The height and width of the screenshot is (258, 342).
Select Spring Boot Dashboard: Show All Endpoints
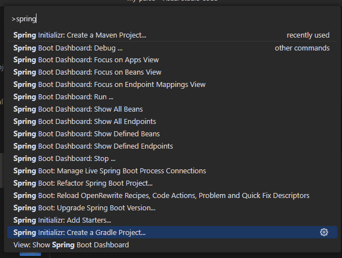(x=172, y=121)
